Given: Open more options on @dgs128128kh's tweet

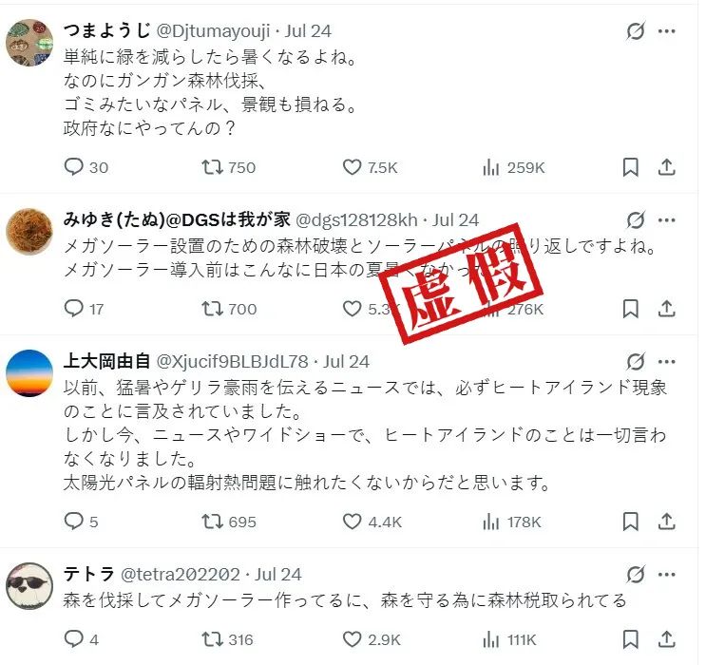Looking at the screenshot, I should (667, 220).
